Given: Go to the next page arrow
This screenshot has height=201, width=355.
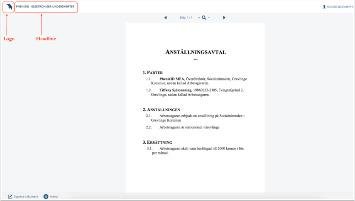Looking at the screenshot, I should (224, 18).
